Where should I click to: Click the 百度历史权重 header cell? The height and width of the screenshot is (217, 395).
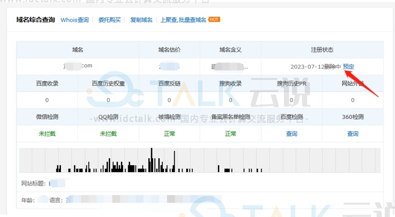[108, 83]
